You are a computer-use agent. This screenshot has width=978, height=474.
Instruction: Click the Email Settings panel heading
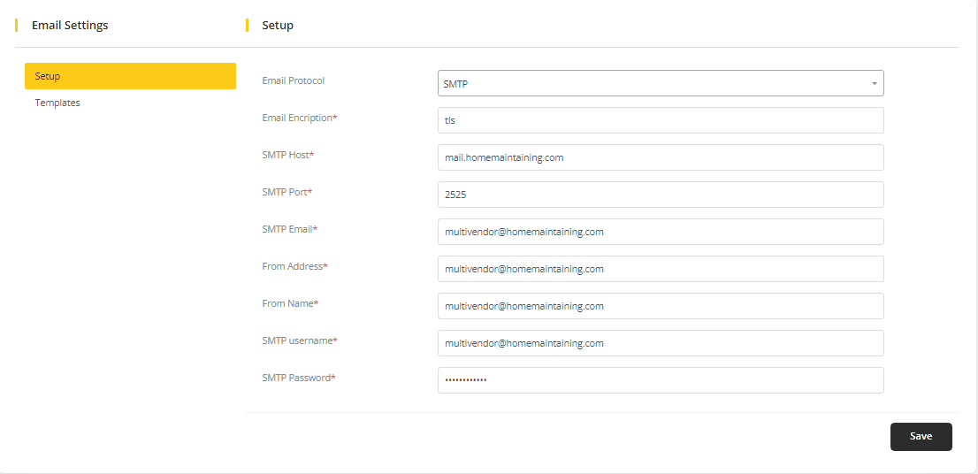coord(70,26)
